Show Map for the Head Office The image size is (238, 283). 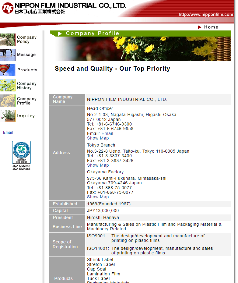[x=98, y=138]
